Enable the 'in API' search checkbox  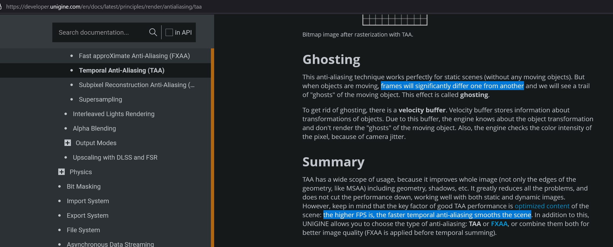coord(169,32)
